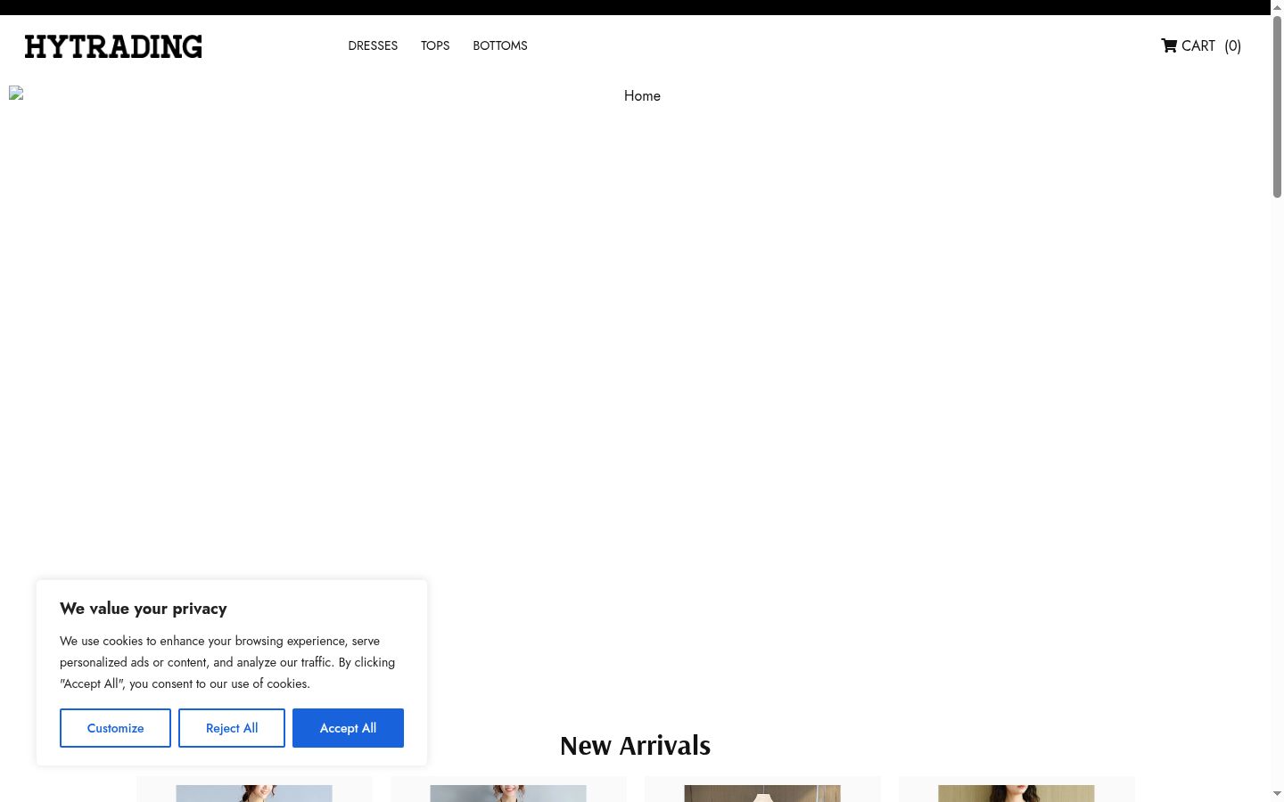Click Accept All cookies button
Image resolution: width=1284 pixels, height=802 pixels.
348,728
